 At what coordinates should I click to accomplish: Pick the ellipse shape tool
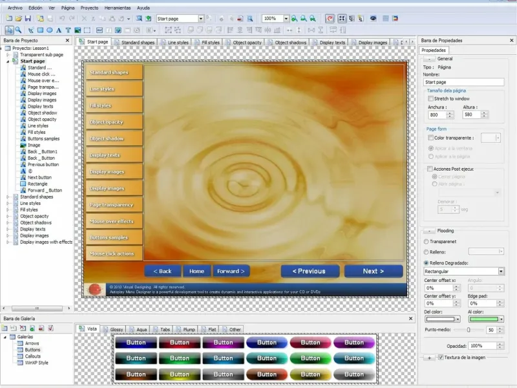point(49,30)
